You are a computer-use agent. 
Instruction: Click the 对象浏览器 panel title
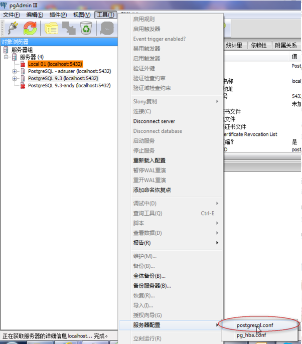click(x=15, y=42)
